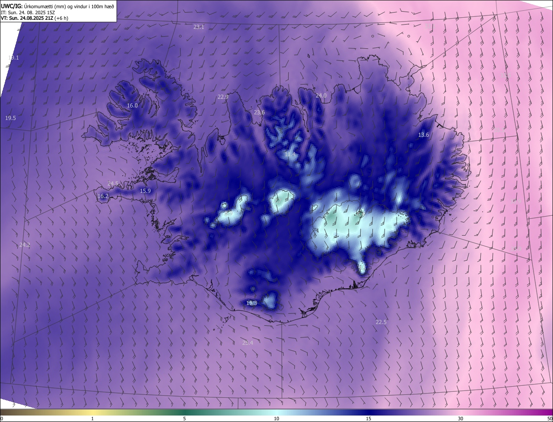Click the 25.4 value south of Iceland
This screenshot has width=553, height=422.
[248, 343]
